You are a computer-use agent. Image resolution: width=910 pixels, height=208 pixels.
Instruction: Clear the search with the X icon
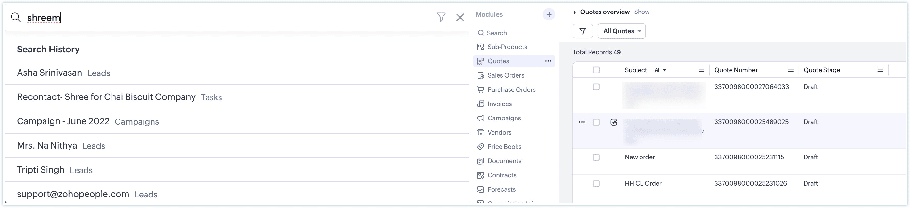point(459,17)
